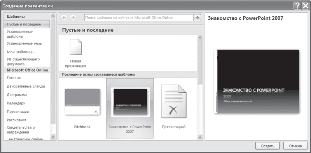Image resolution: width=311 pixels, height=153 pixels.
Task: Open Календари online category
Action: tap(16, 103)
